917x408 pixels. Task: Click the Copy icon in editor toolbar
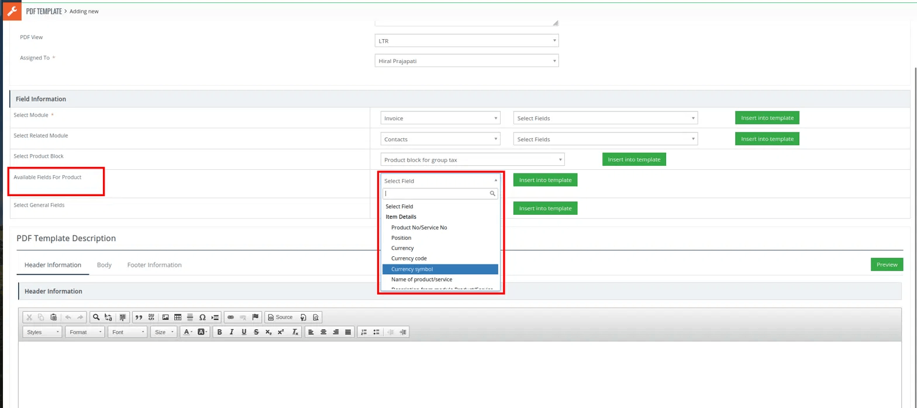[41, 318]
